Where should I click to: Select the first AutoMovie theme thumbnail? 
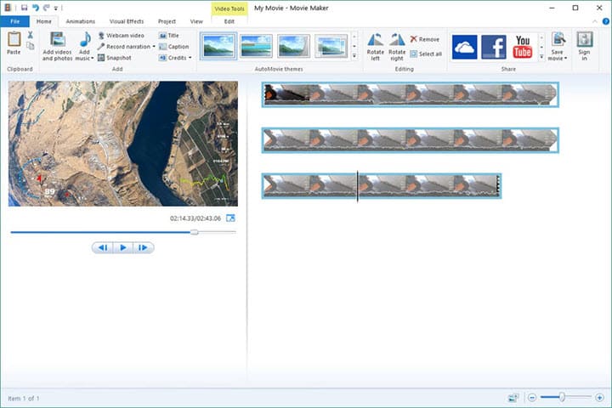218,45
